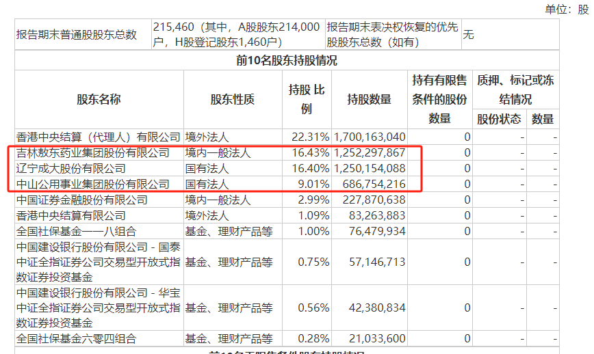
Task: Click 辽宁成大股份有限公司 shareholder name
Action: [71, 168]
